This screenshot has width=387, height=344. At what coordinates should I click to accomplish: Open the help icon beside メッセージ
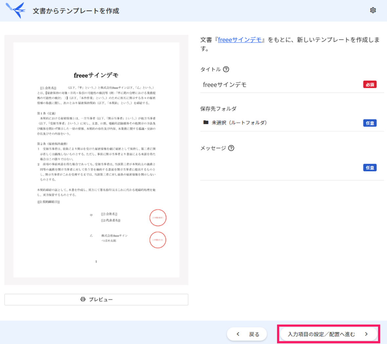click(x=231, y=148)
